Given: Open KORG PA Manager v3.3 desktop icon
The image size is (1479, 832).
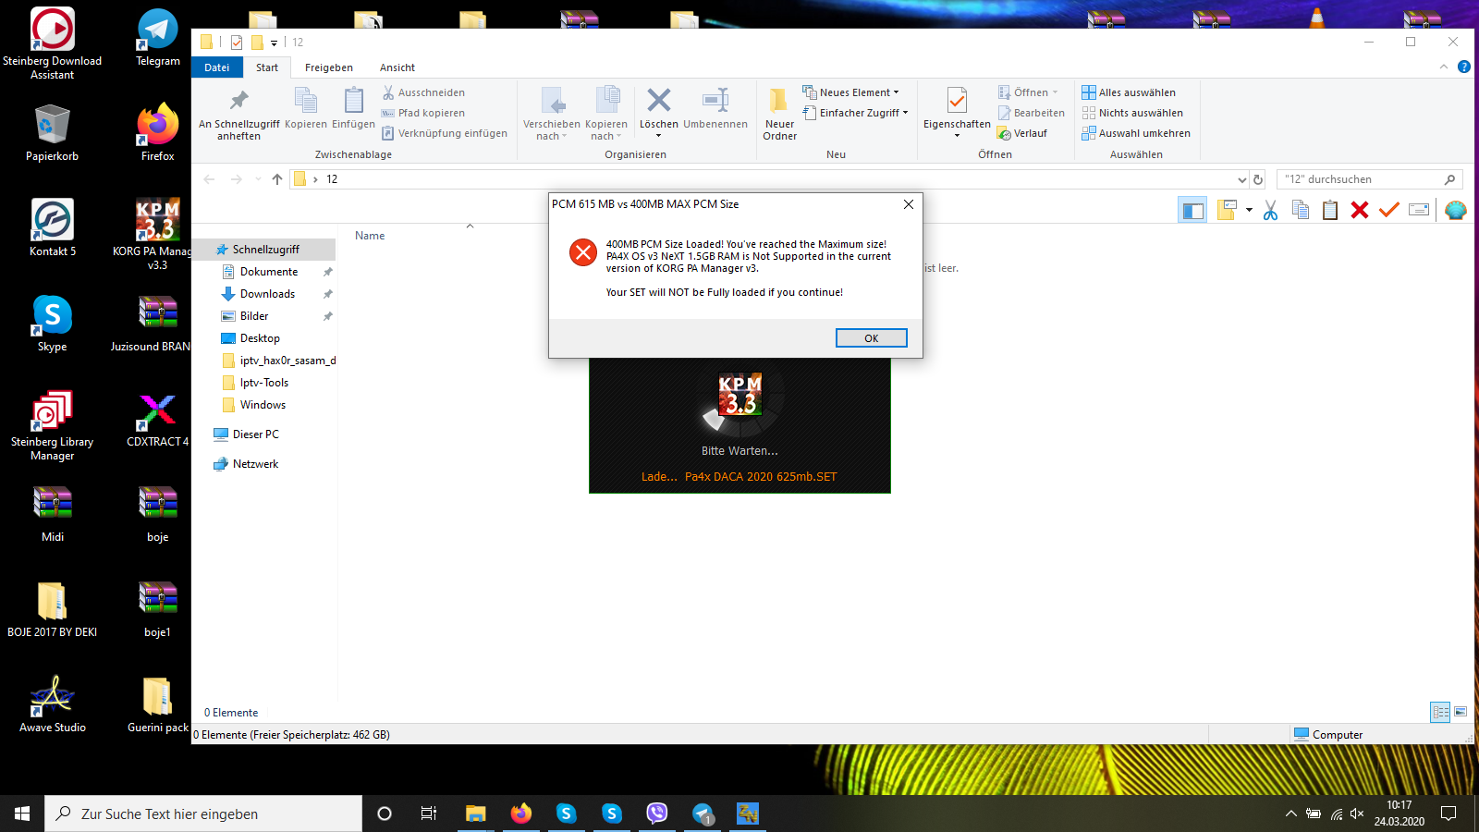Looking at the screenshot, I should point(158,234).
